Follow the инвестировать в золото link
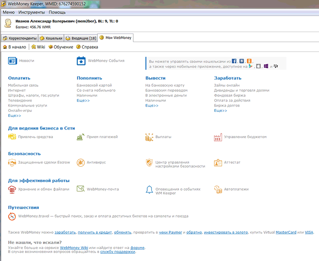 pyautogui.click(x=226, y=233)
